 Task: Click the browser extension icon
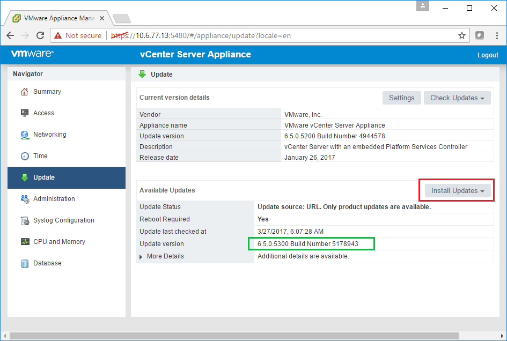click(x=480, y=35)
